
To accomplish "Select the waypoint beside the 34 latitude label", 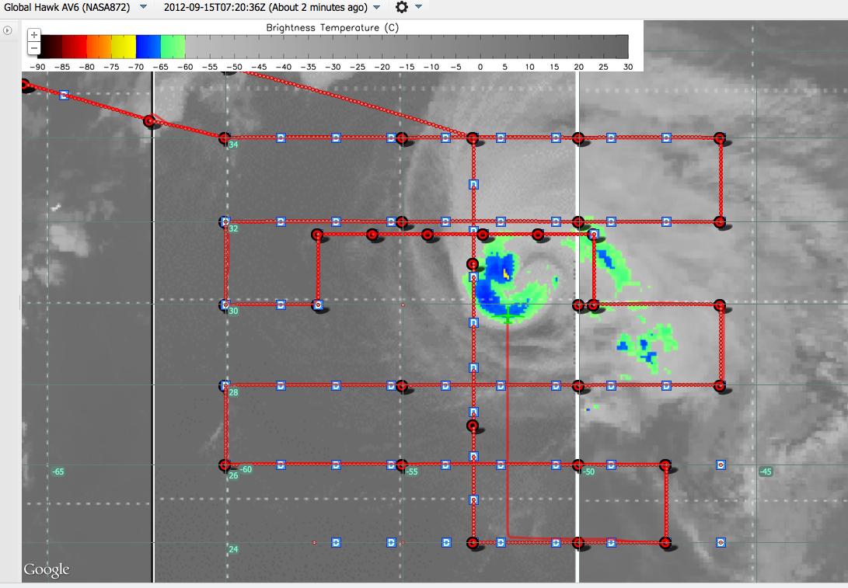I will pyautogui.click(x=225, y=138).
